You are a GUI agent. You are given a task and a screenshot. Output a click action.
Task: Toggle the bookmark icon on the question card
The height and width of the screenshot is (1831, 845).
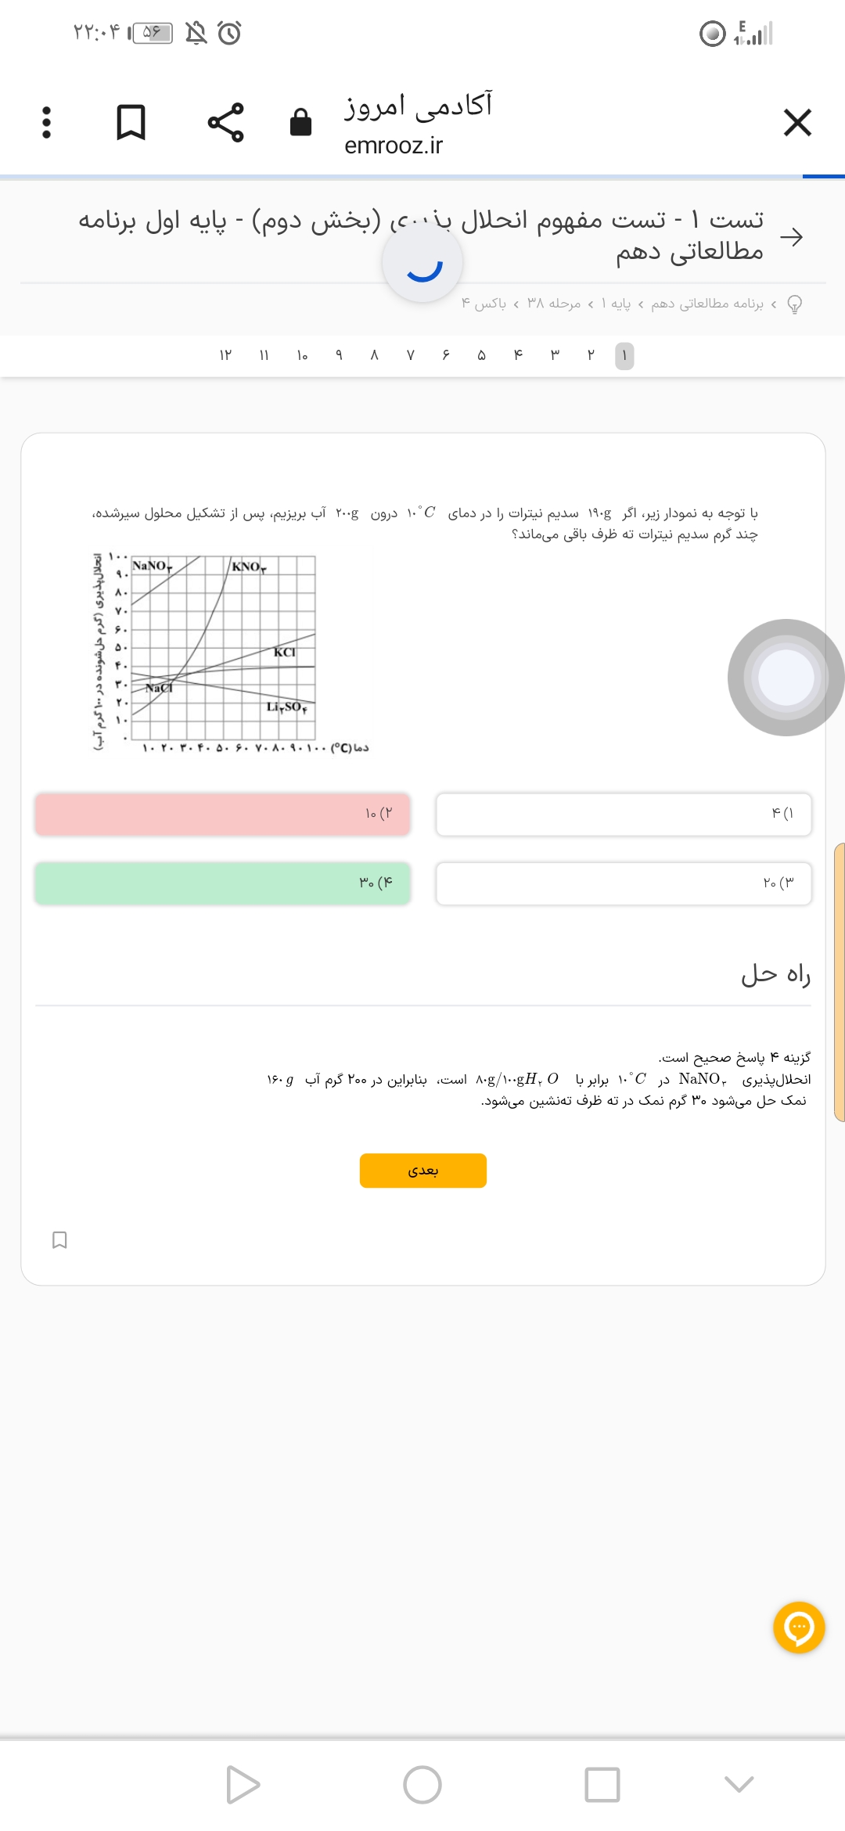(59, 1240)
